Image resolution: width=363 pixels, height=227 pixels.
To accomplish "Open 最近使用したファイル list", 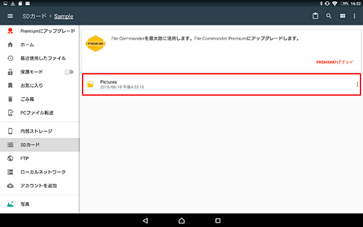I will [40, 58].
